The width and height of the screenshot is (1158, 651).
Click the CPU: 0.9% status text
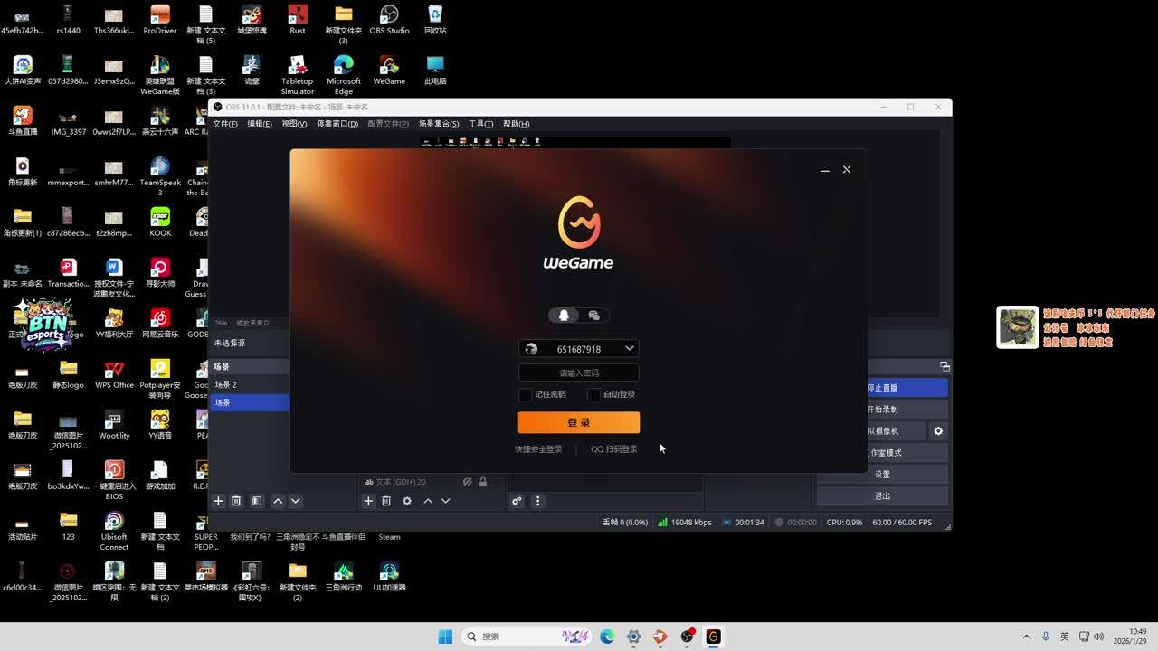[844, 523]
